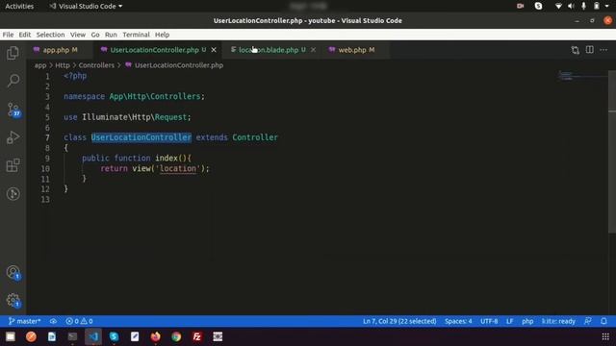Click the cloud publish icon in the status bar
The width and height of the screenshot is (616, 346).
(x=53, y=321)
